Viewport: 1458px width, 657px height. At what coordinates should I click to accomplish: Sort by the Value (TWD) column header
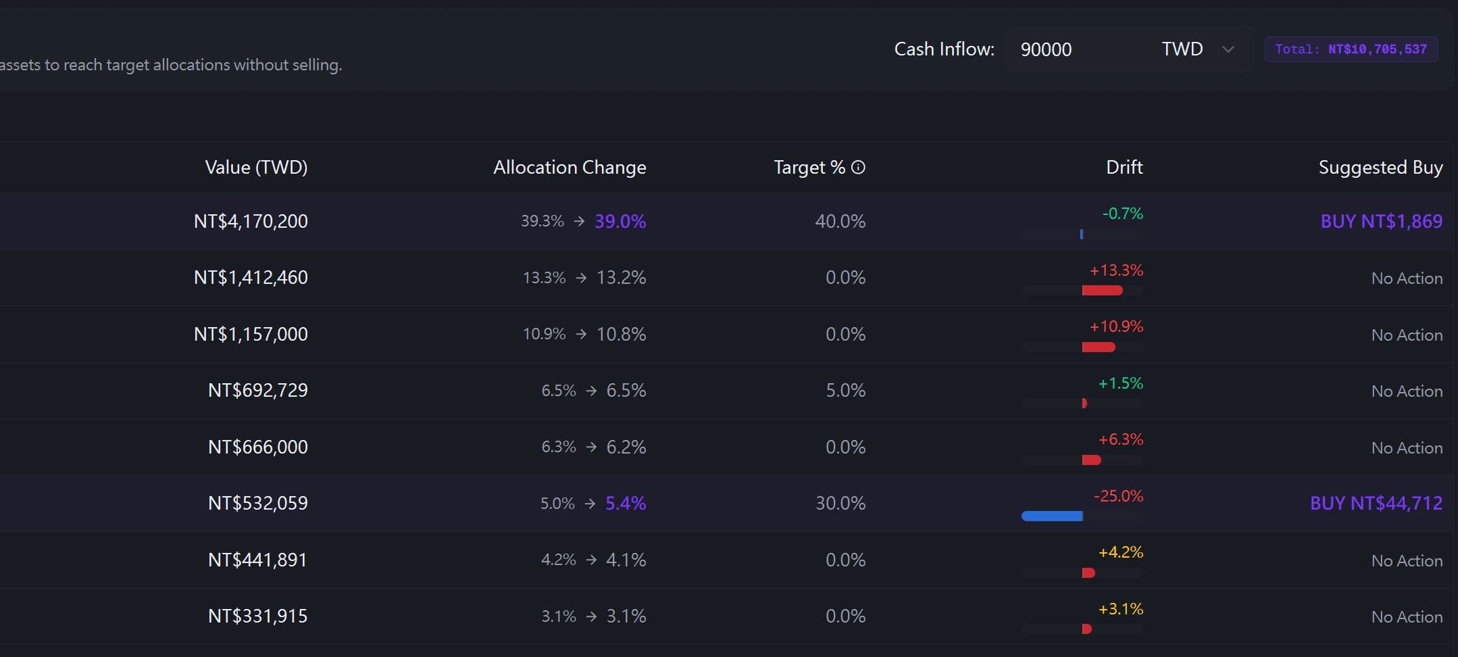pyautogui.click(x=256, y=167)
